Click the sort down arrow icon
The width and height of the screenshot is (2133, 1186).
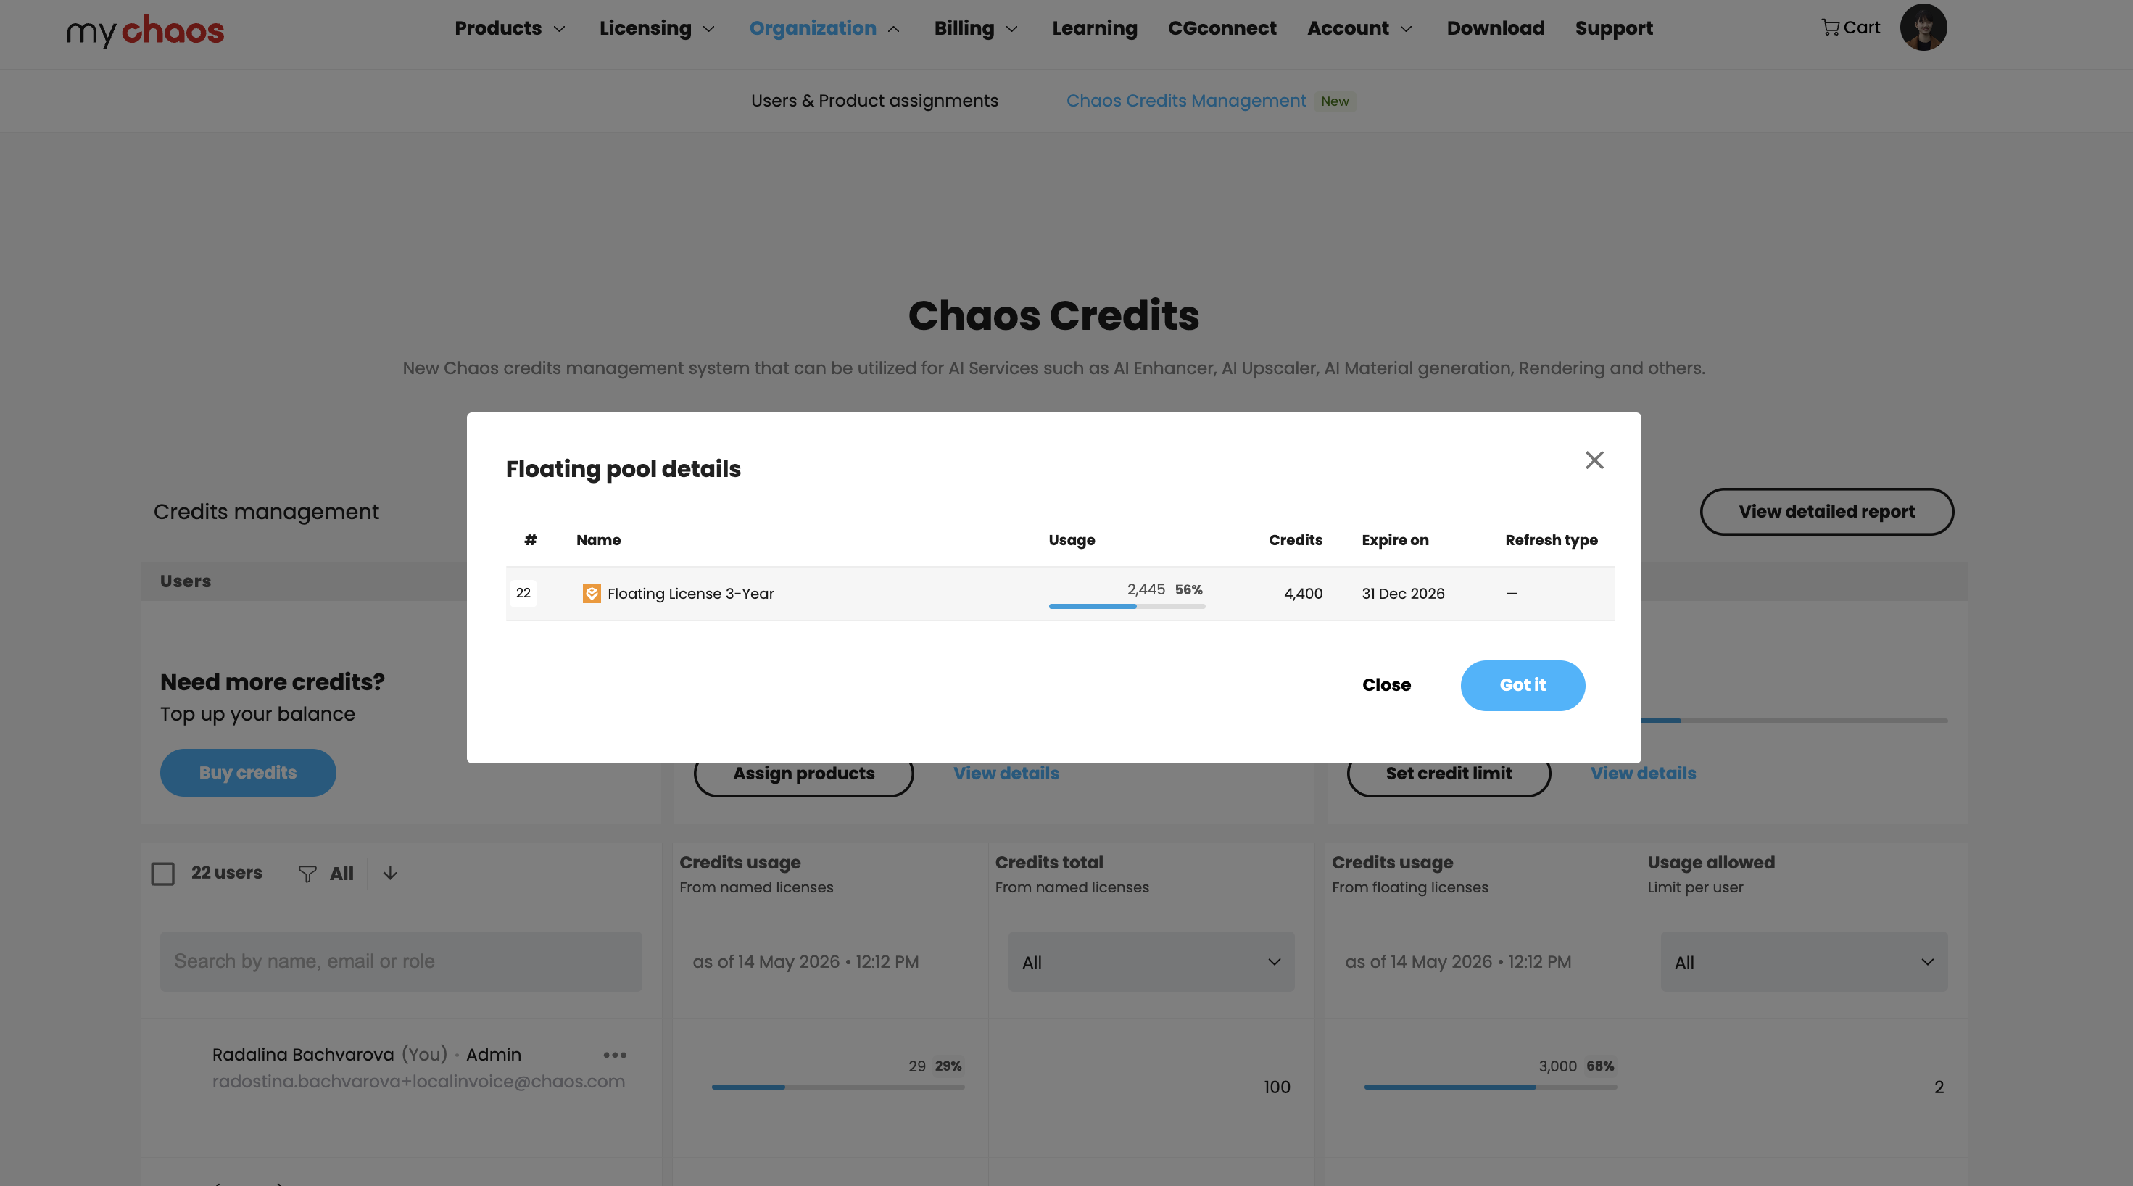tap(390, 873)
